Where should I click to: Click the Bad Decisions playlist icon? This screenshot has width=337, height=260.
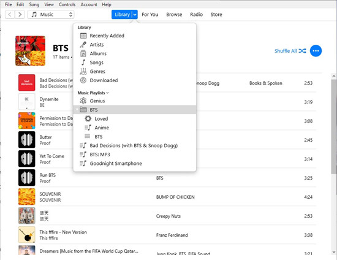(x=83, y=145)
